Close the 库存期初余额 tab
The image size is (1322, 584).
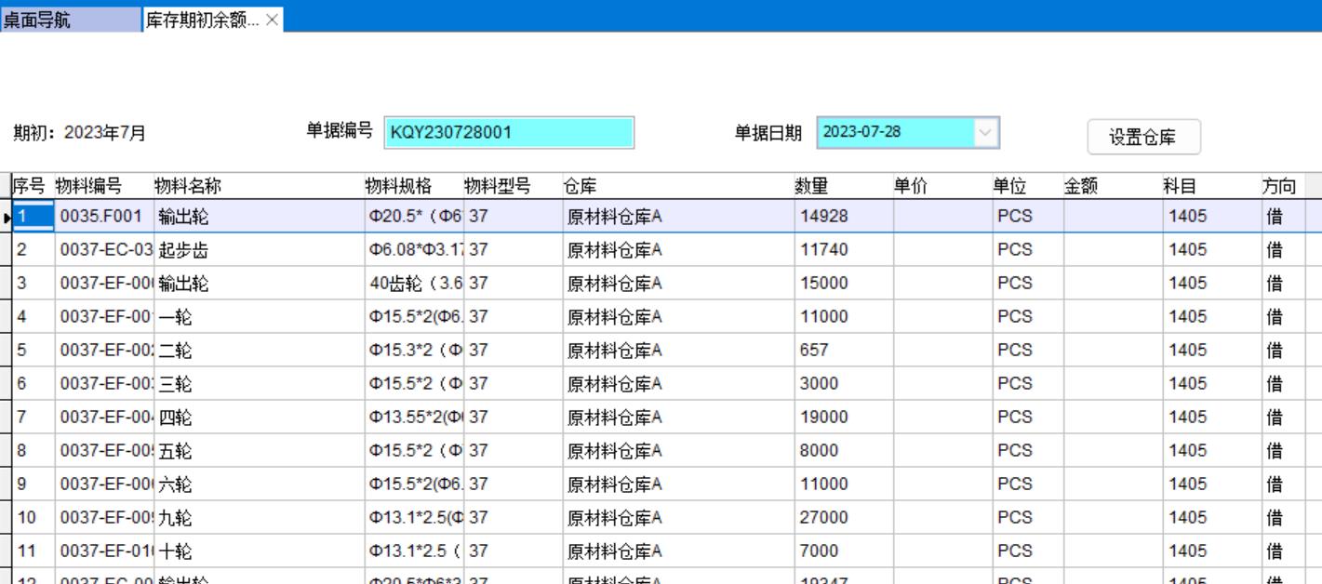[x=272, y=20]
